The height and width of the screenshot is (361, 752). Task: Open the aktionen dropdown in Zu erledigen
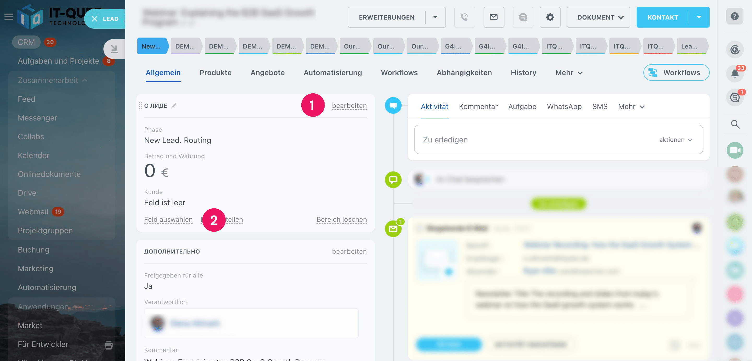[x=675, y=140]
